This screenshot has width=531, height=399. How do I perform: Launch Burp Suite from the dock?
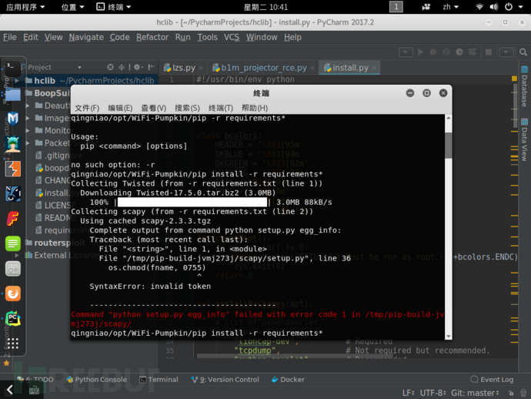[13, 169]
